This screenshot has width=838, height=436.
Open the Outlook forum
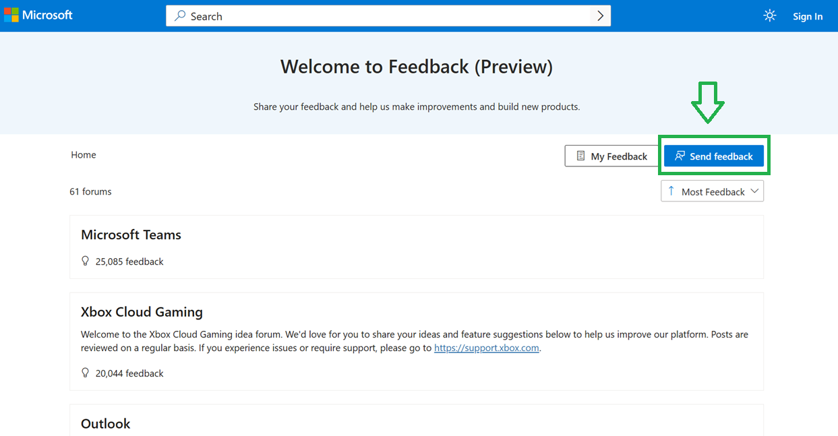pos(106,424)
